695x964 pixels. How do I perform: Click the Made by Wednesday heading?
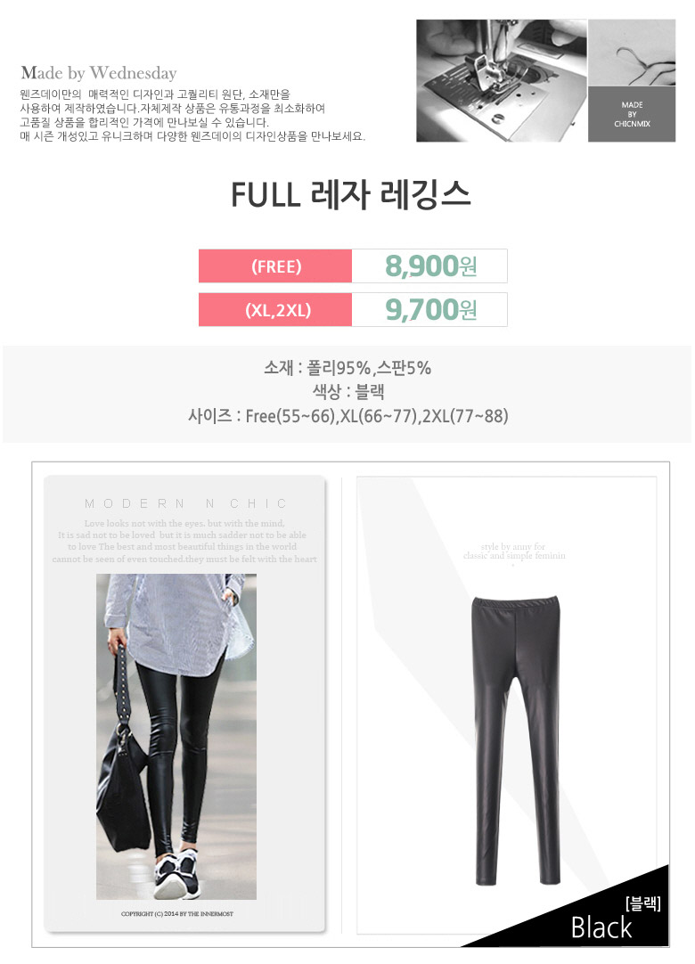99,73
